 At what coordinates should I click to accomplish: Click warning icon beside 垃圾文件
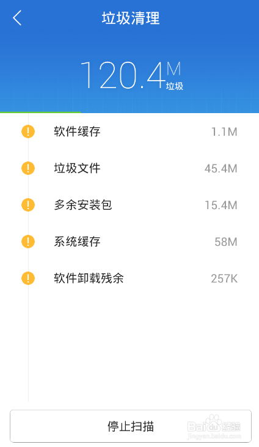pyautogui.click(x=28, y=168)
